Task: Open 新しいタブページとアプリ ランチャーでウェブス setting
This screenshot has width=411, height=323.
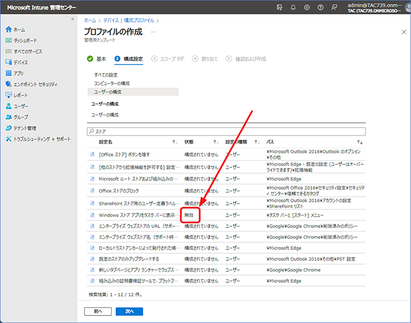Action: tap(139, 270)
